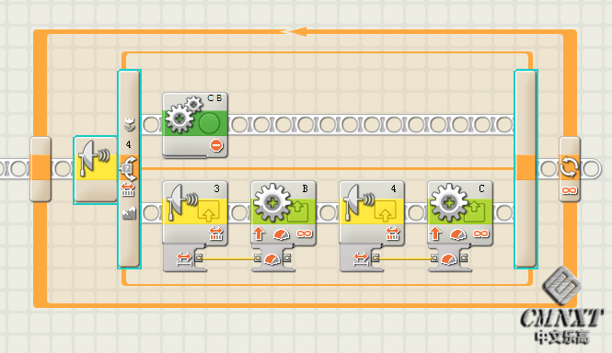
Task: Click the loop start bar on the left
Action: point(40,169)
